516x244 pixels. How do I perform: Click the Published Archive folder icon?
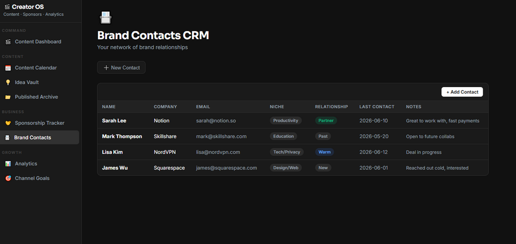(x=8, y=97)
